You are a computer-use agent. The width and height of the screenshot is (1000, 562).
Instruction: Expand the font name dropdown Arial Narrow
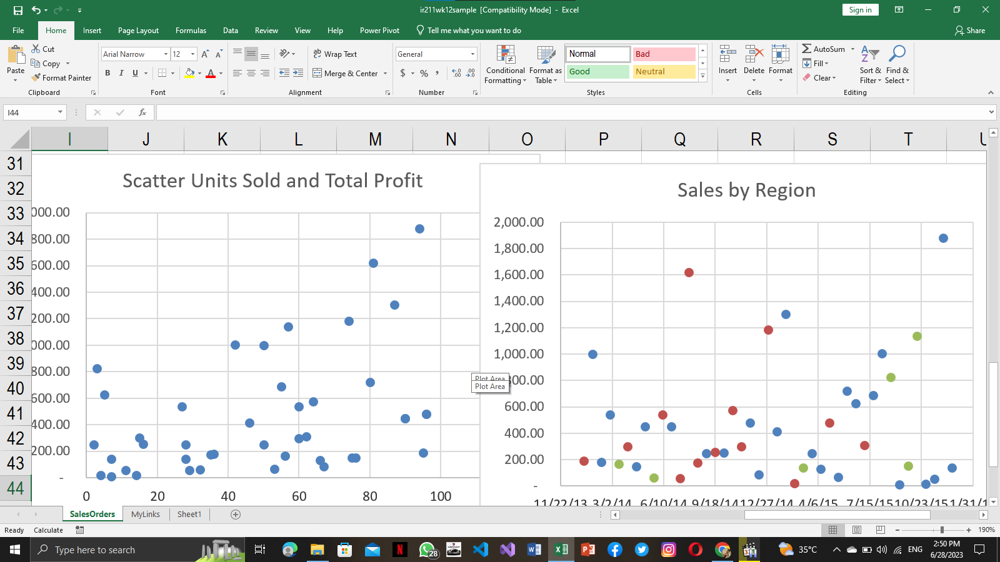coord(166,54)
